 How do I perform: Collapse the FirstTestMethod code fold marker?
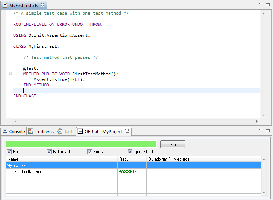coord(10,74)
